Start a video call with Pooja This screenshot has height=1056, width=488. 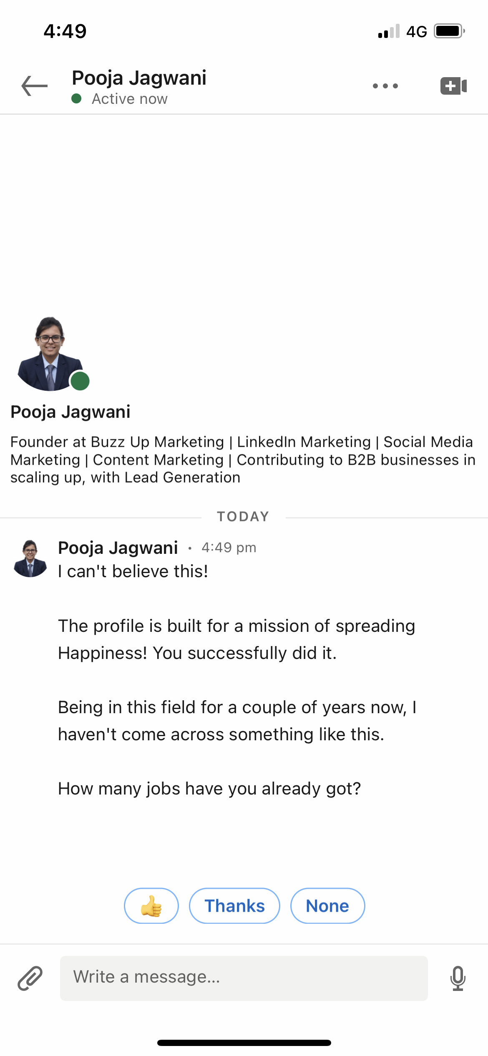click(x=453, y=86)
